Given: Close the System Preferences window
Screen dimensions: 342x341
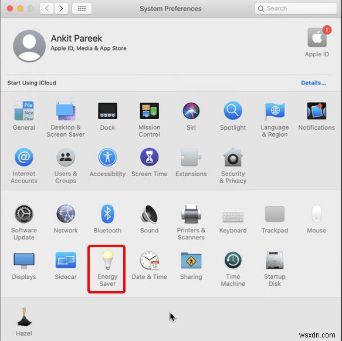Looking at the screenshot, I should click(x=10, y=8).
